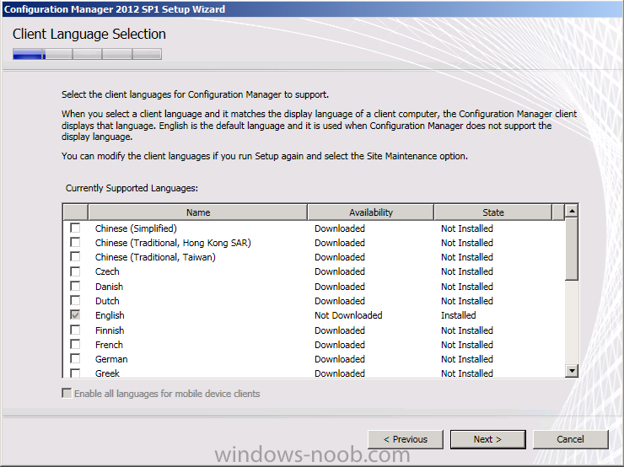Click the Name column header
This screenshot has width=624, height=467.
click(198, 212)
